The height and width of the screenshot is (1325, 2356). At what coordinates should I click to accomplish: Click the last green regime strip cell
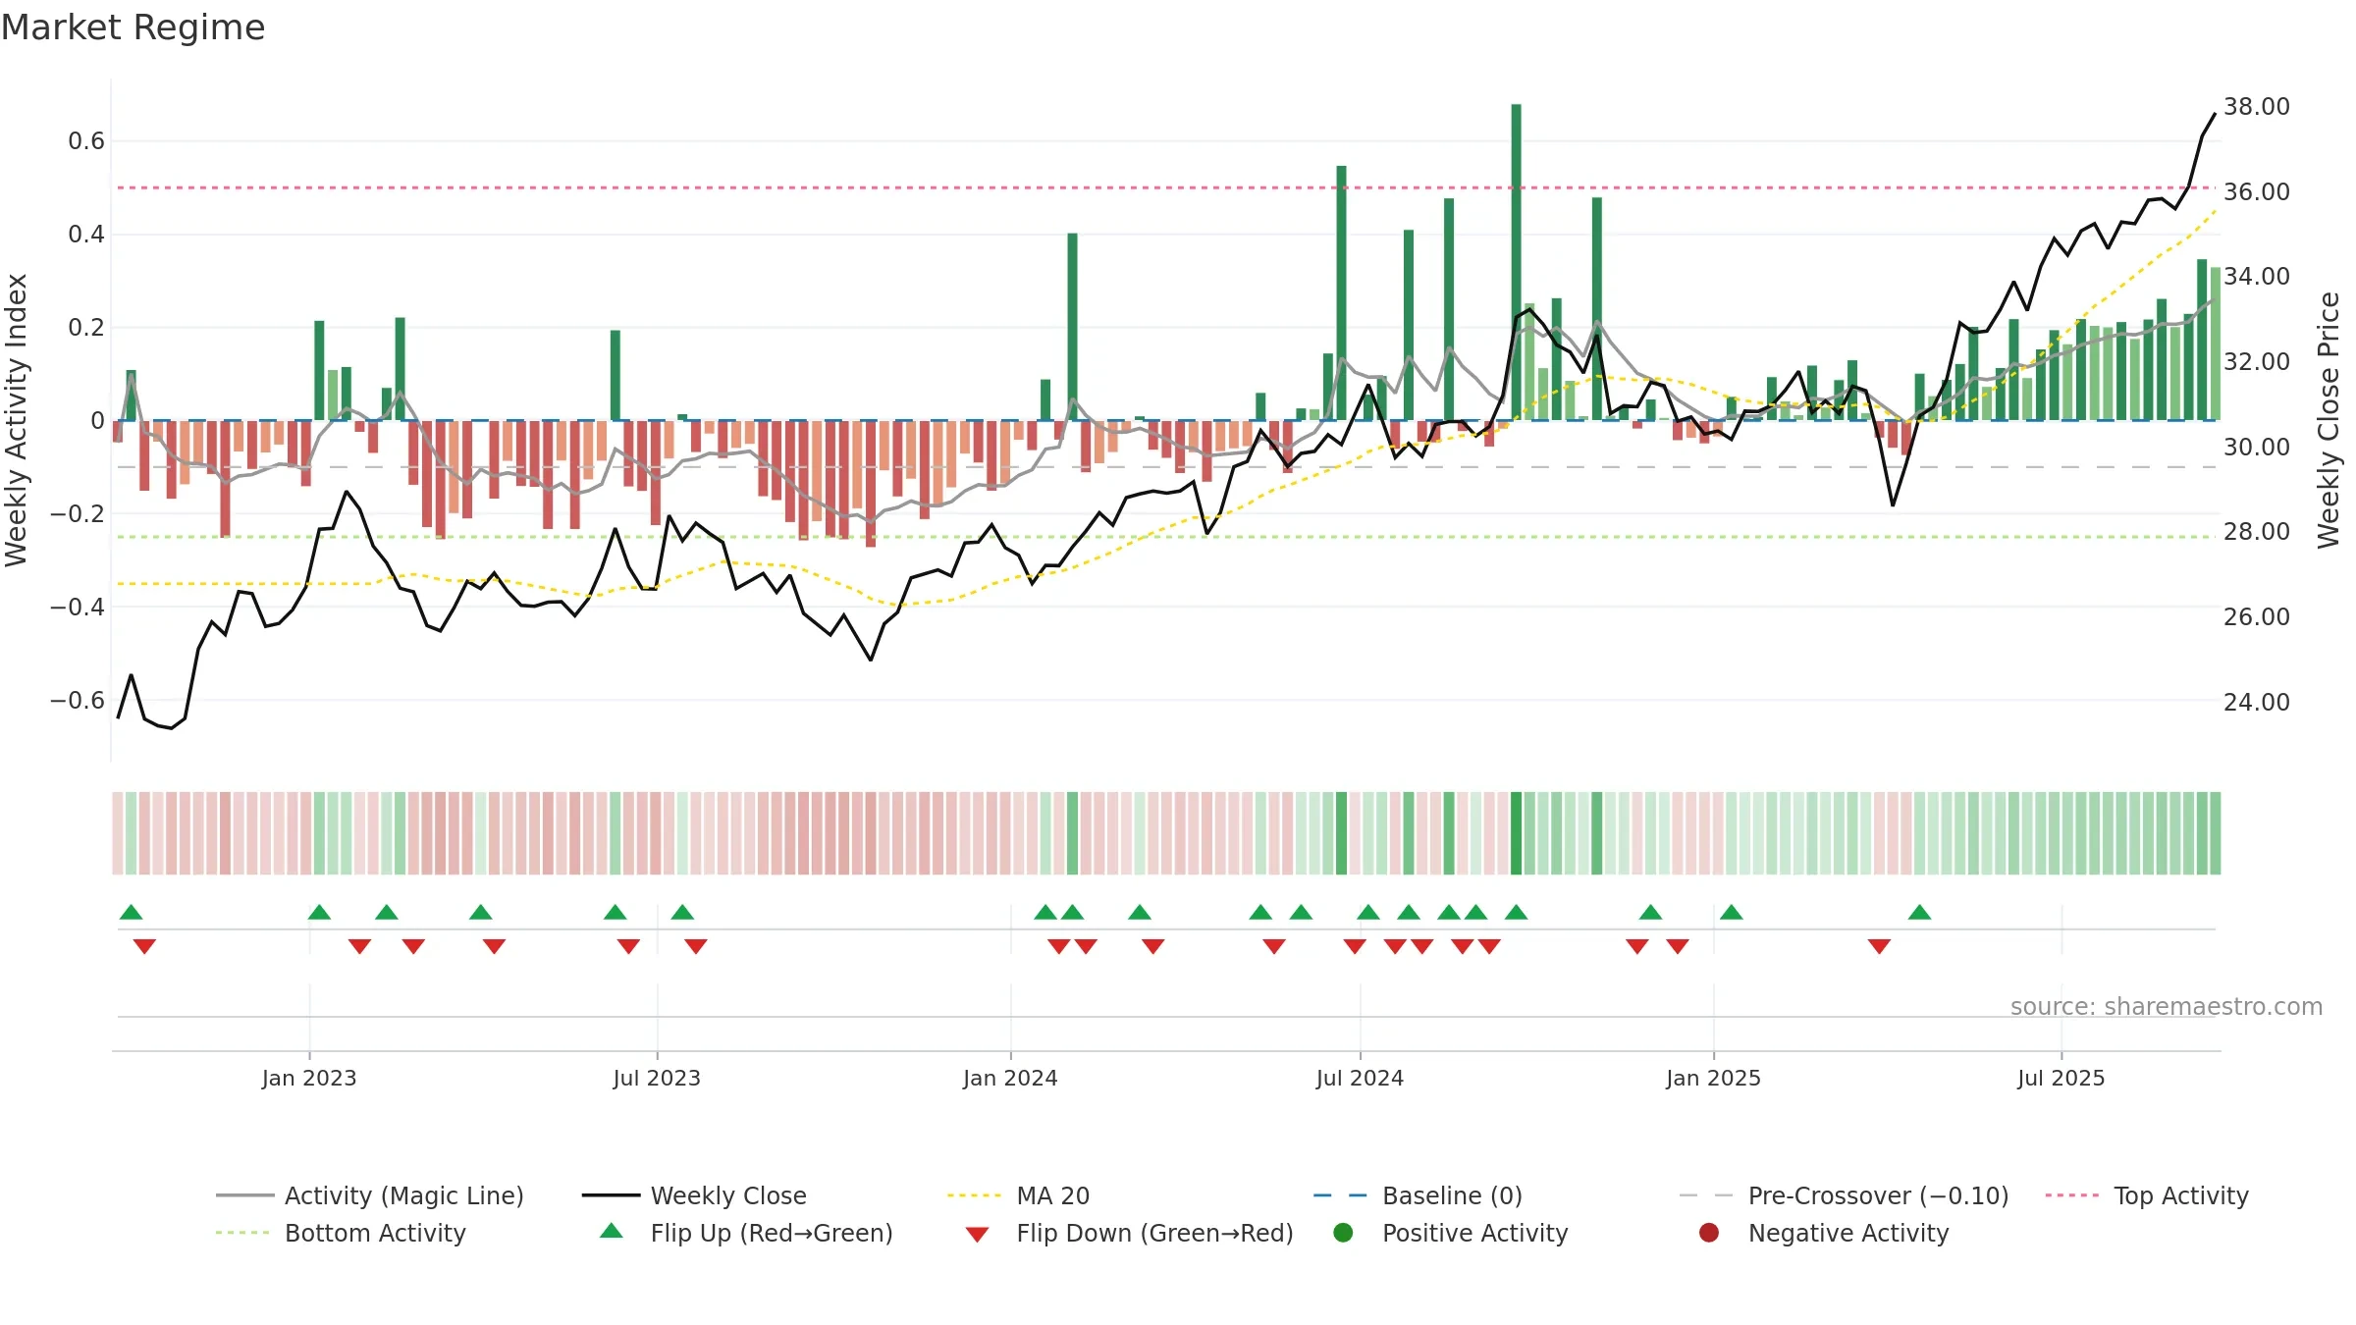pyautogui.click(x=2215, y=833)
